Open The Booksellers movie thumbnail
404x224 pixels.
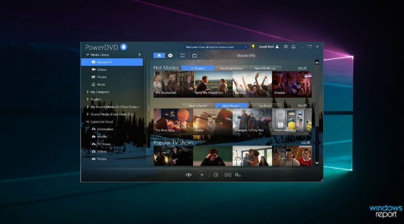click(174, 84)
